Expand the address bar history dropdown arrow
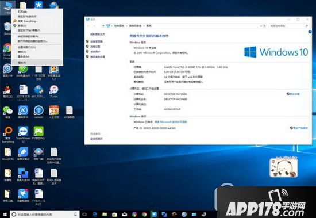The image size is (316, 218). pyautogui.click(x=261, y=26)
